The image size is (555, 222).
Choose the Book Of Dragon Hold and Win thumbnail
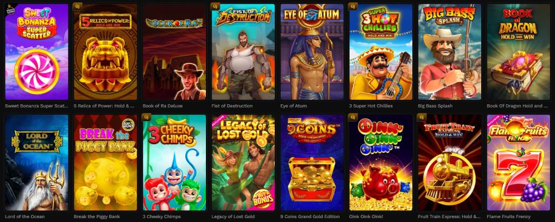pyautogui.click(x=518, y=52)
